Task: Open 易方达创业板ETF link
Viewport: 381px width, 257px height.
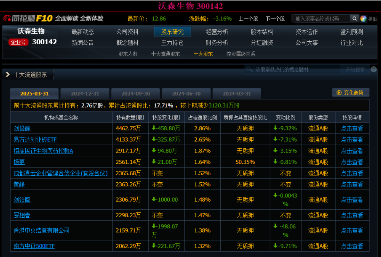Action: coord(35,140)
